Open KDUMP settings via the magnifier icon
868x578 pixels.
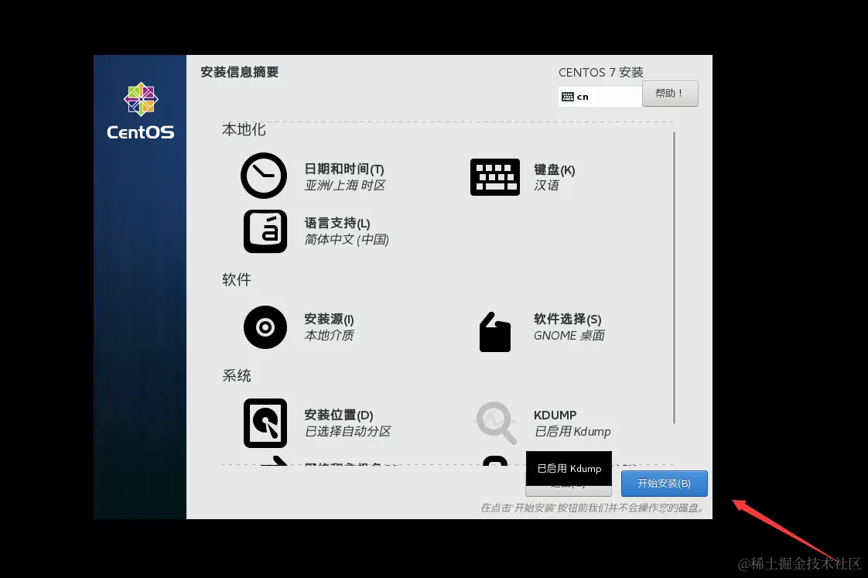[x=495, y=423]
